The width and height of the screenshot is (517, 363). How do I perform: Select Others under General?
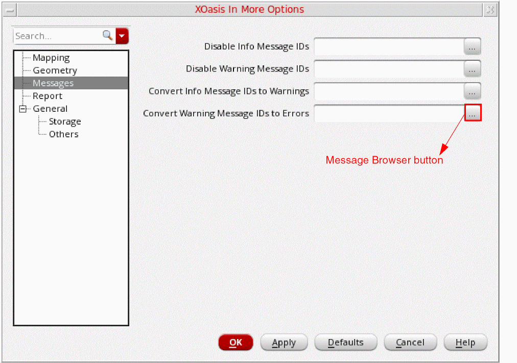pyautogui.click(x=64, y=134)
